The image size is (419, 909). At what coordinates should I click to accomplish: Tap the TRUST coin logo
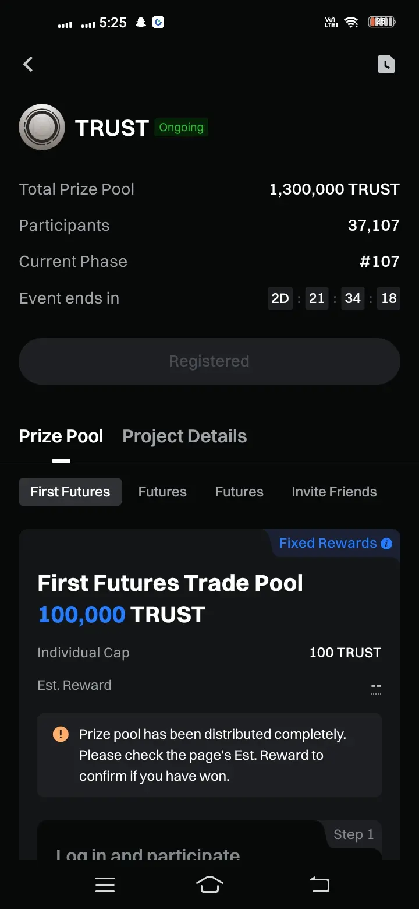(x=42, y=127)
